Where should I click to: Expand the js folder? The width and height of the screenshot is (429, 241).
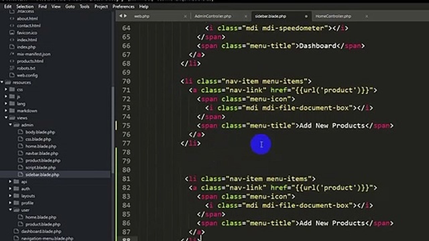coord(6,96)
